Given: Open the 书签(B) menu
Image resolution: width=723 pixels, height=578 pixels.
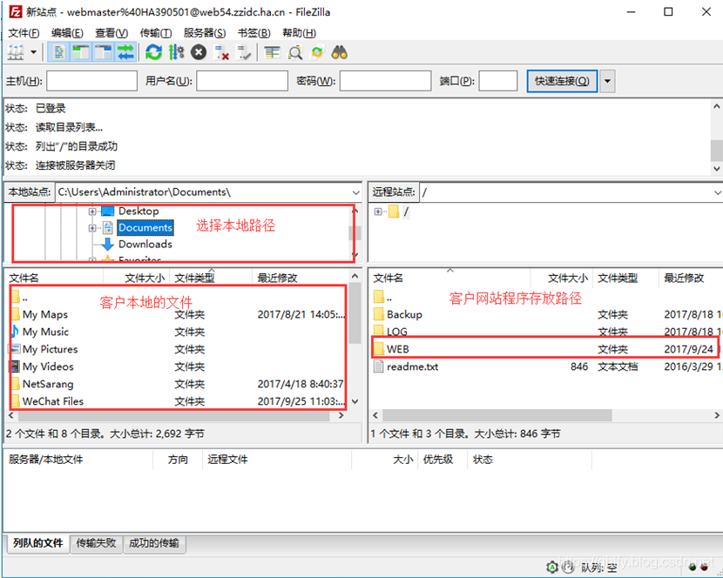Looking at the screenshot, I should 254,33.
